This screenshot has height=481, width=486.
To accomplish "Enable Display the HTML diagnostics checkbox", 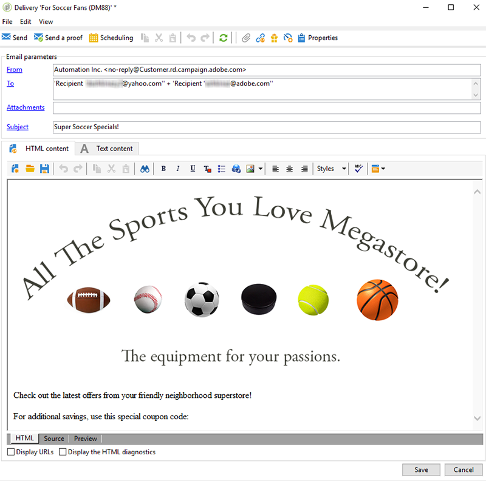I will pos(63,452).
